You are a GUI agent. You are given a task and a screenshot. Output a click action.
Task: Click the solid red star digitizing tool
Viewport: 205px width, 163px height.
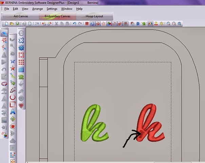13,68
